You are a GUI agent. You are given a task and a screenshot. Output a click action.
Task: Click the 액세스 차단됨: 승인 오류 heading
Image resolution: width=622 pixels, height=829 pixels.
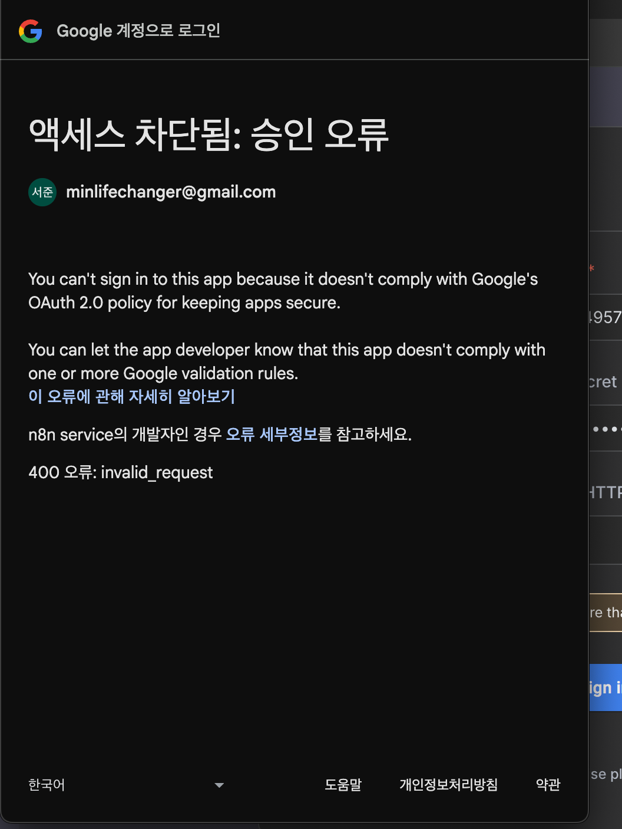tap(209, 134)
